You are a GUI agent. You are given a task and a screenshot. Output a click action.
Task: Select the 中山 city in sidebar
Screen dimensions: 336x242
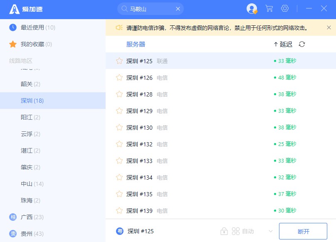[x=27, y=184]
